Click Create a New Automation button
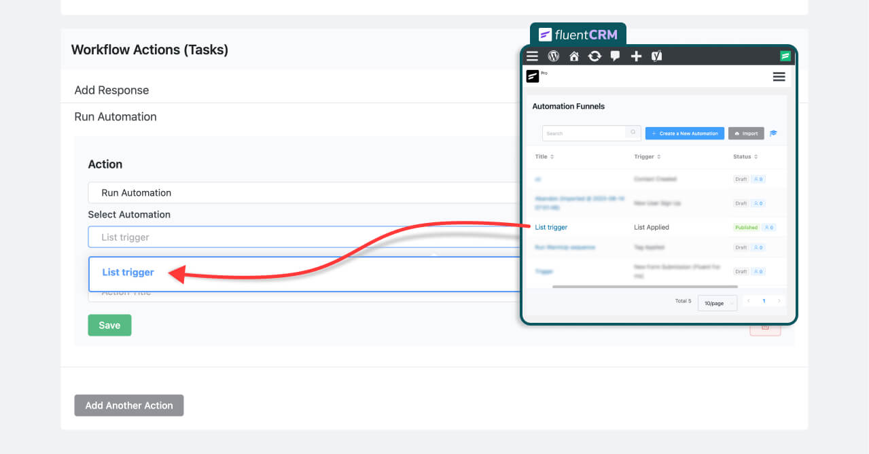This screenshot has width=869, height=454. (x=685, y=133)
